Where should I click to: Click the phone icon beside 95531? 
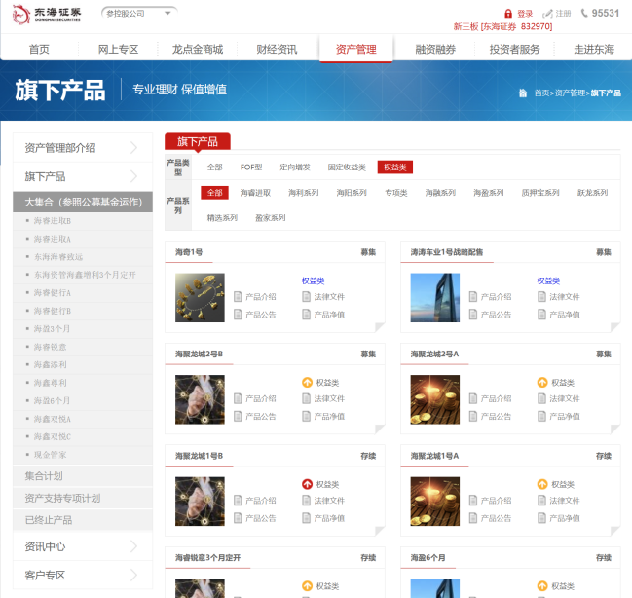[584, 14]
